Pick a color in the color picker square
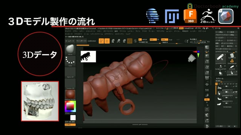Viewport: 241px width, 135px height. coord(70,106)
